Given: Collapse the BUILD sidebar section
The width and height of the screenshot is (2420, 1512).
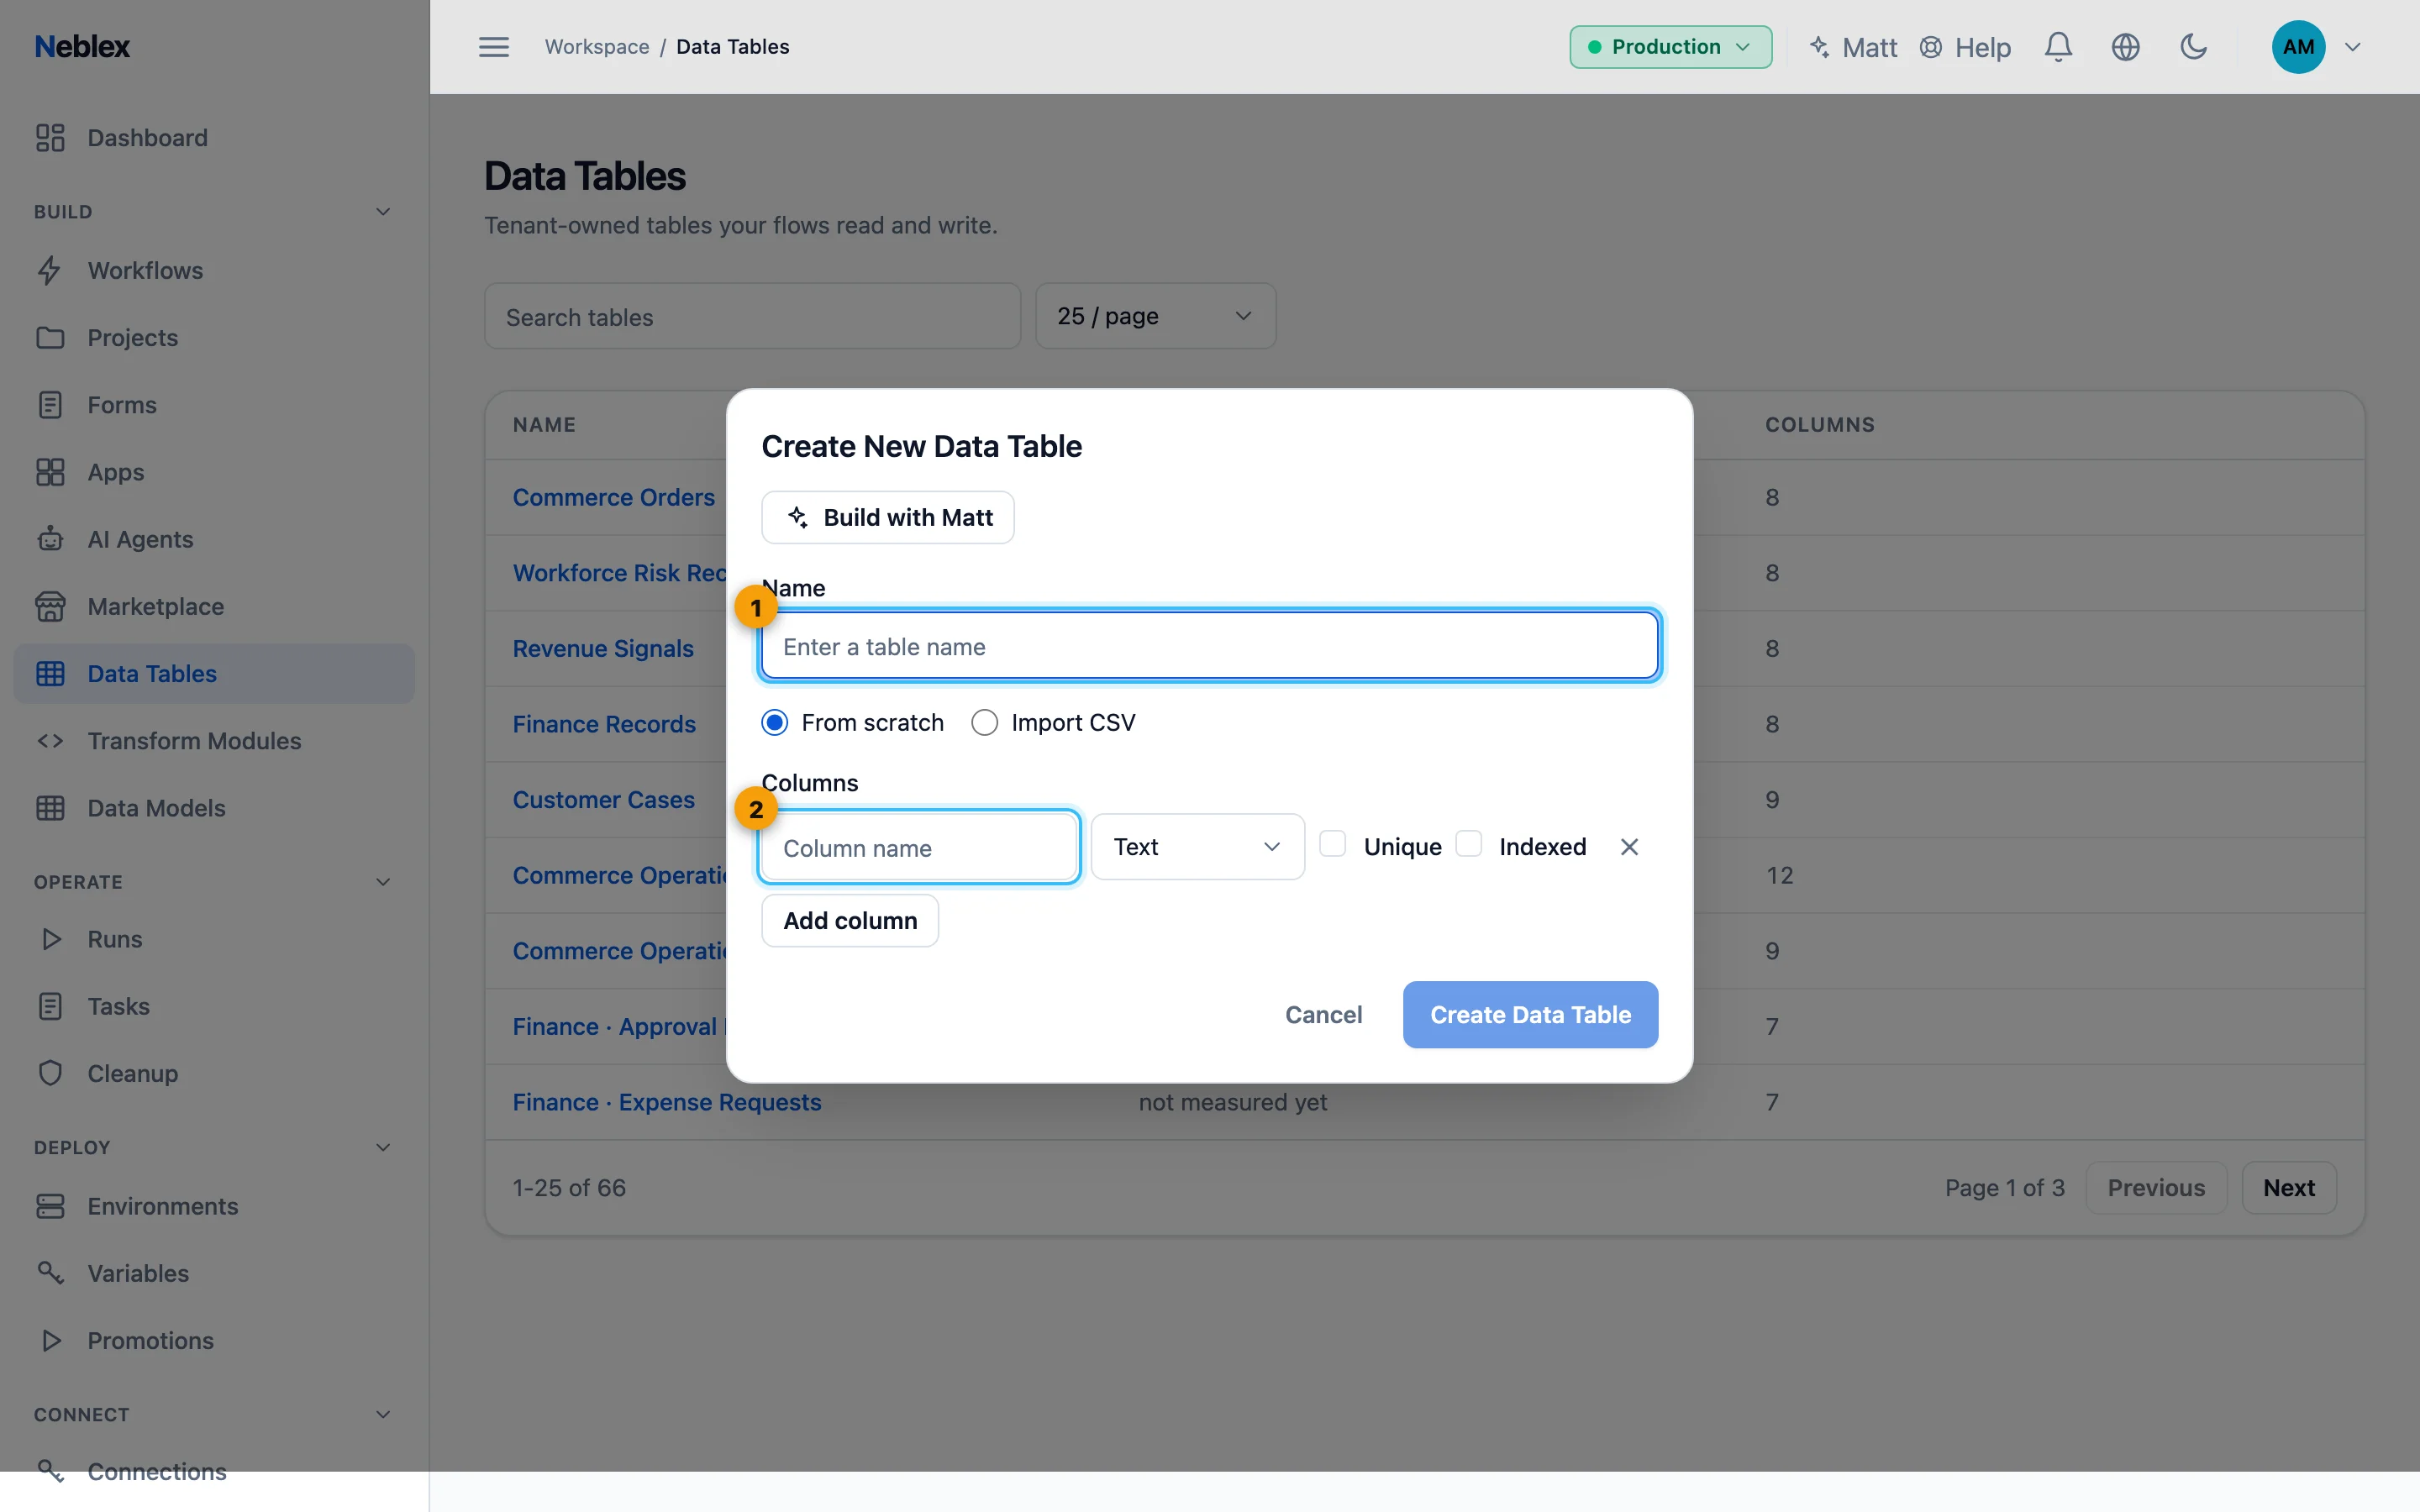Looking at the screenshot, I should [x=383, y=212].
